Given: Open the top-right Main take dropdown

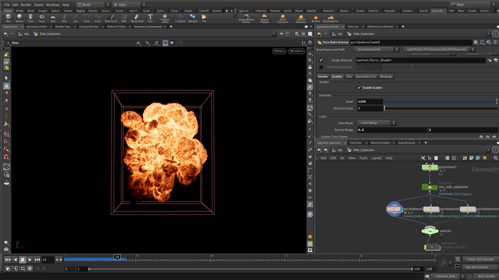Looking at the screenshot, I should (x=473, y=4).
